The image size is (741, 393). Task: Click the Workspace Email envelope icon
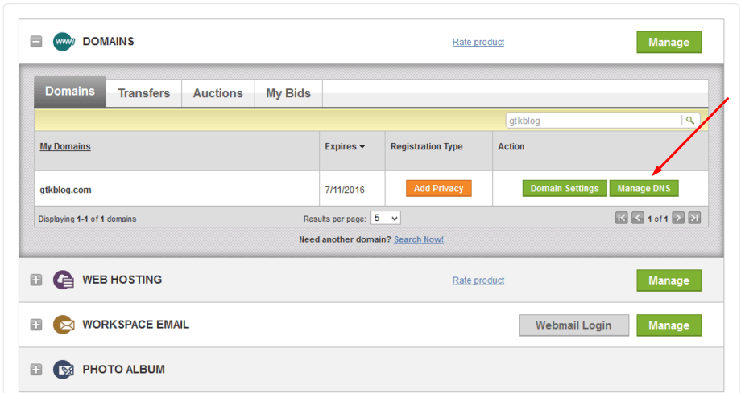[64, 325]
